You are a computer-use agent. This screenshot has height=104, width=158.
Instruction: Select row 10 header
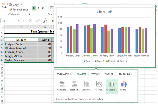(x=2, y=69)
